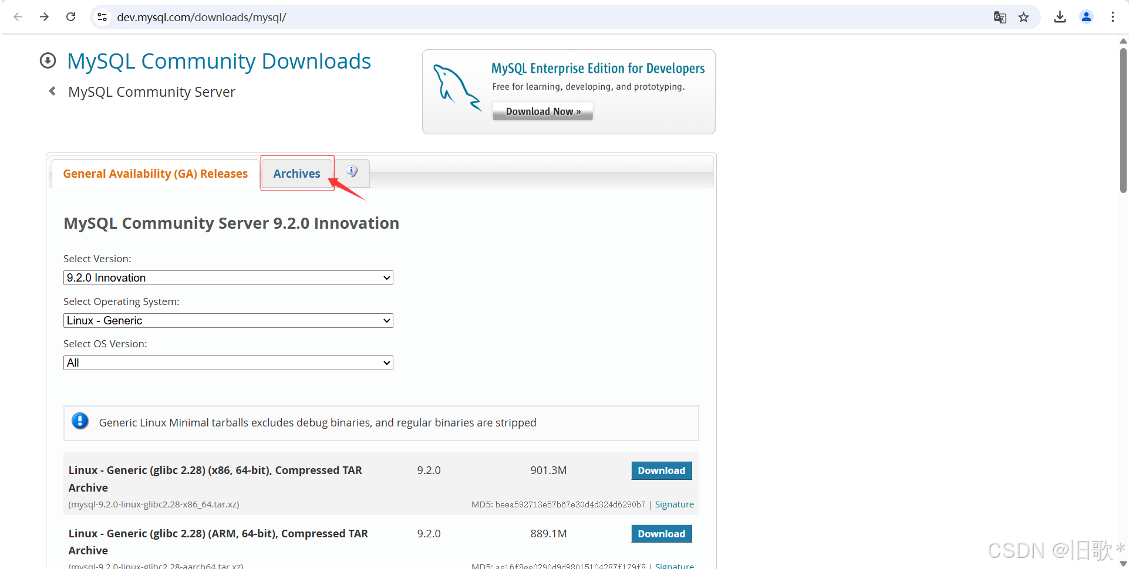Go back via MySQL Community Server chevron

coord(52,92)
